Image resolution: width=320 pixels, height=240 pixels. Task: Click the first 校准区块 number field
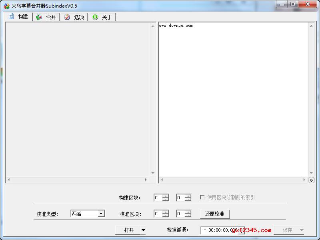[x=158, y=214]
